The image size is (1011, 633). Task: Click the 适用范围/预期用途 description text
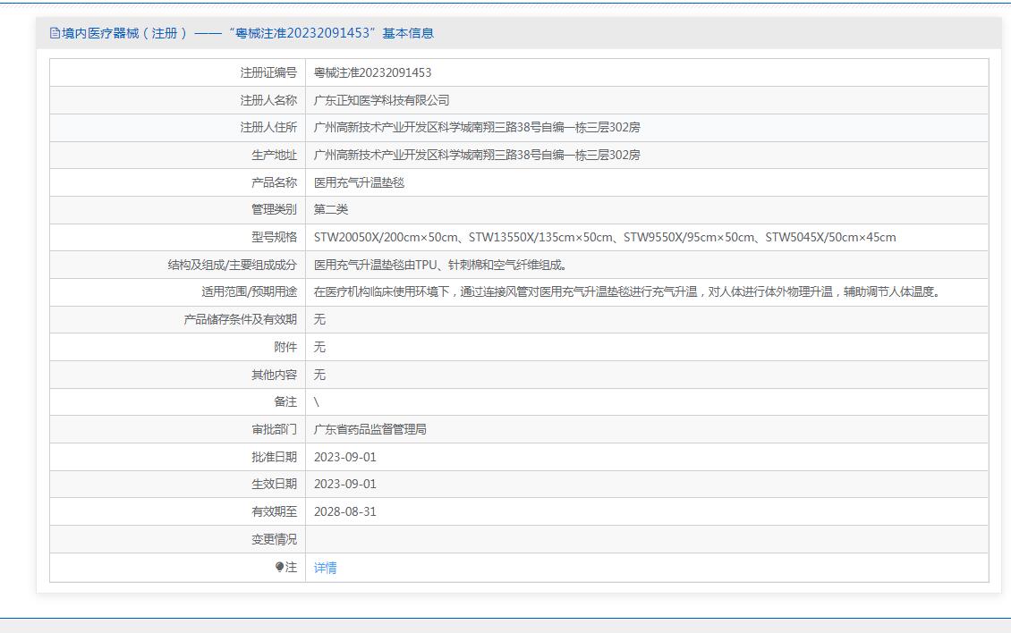pyautogui.click(x=627, y=291)
